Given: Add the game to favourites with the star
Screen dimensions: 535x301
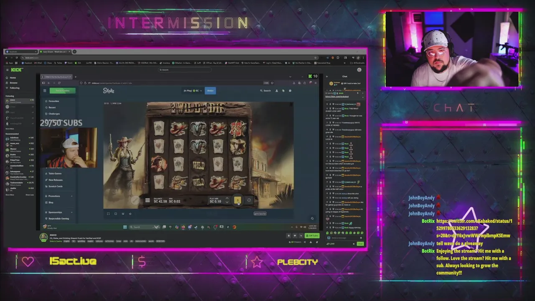Looking at the screenshot, I should pos(130,214).
